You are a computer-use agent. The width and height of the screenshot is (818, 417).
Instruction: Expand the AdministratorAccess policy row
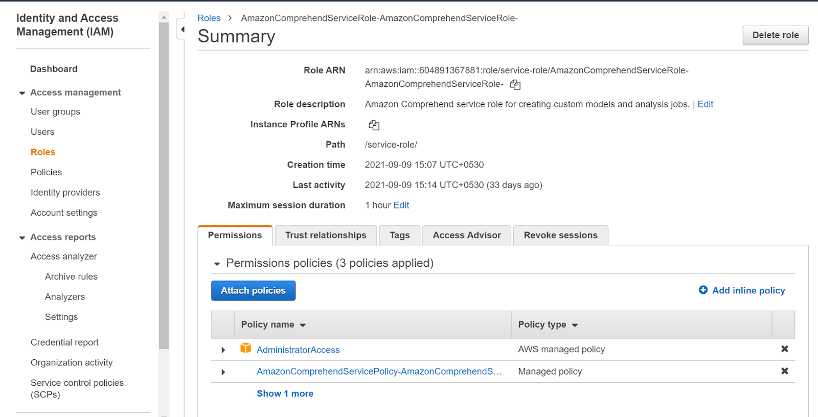tap(223, 350)
